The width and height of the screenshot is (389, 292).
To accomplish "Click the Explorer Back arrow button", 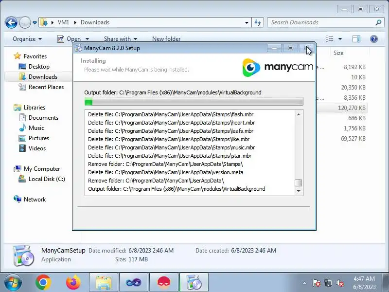I will pyautogui.click(x=11, y=22).
